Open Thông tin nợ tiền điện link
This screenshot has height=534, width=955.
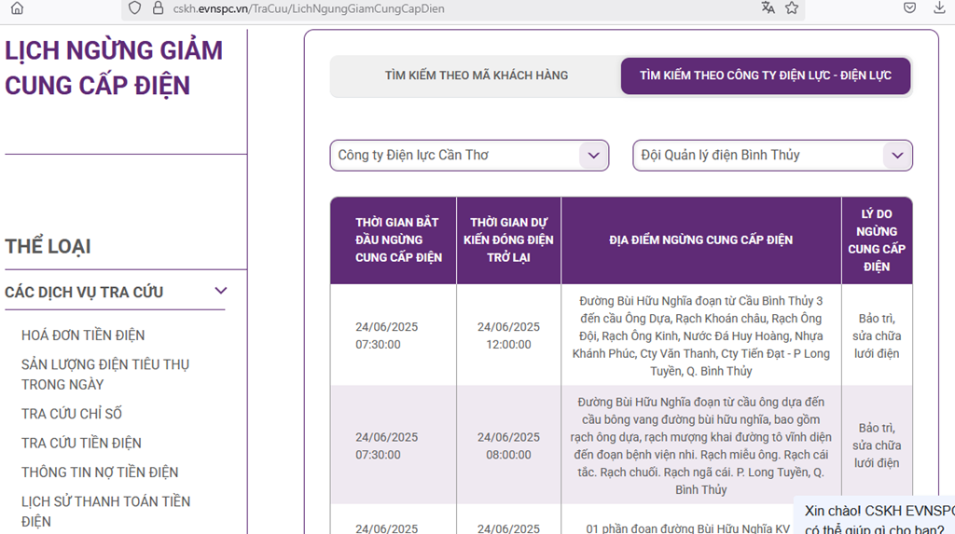point(100,472)
